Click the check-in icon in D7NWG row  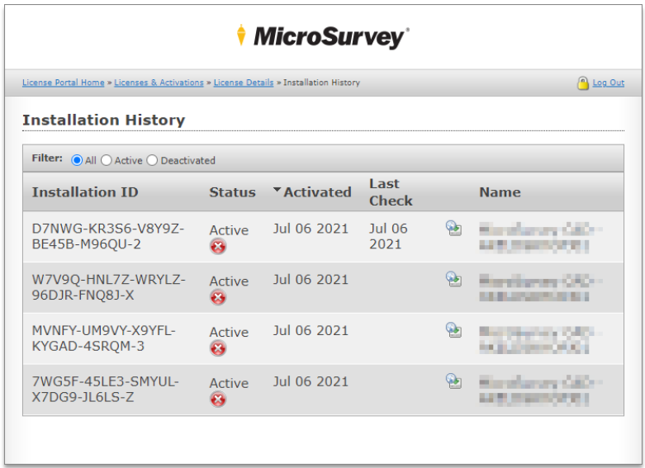point(453,229)
